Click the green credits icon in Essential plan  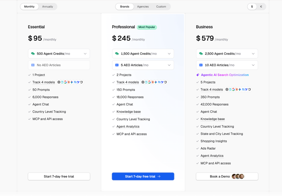[33, 54]
